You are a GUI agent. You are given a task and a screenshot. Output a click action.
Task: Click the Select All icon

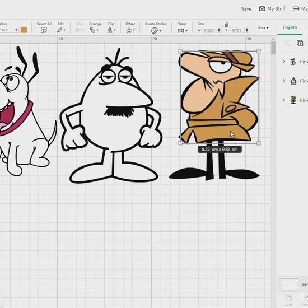coord(44,30)
